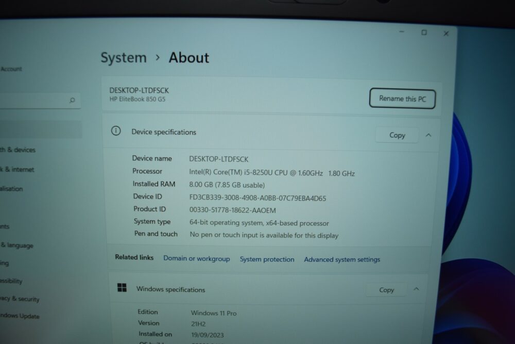Click the HP EliteBook 850 G5 model text
The height and width of the screenshot is (344, 515).
(x=138, y=99)
